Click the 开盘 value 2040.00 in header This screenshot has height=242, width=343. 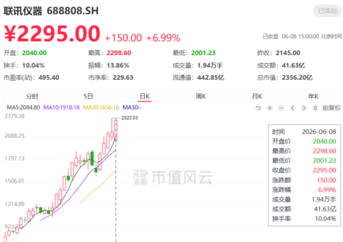34,53
